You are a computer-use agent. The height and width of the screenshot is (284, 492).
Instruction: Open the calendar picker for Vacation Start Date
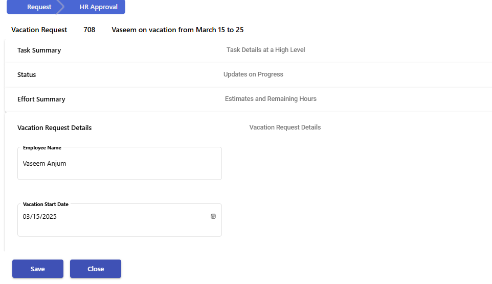click(x=213, y=216)
